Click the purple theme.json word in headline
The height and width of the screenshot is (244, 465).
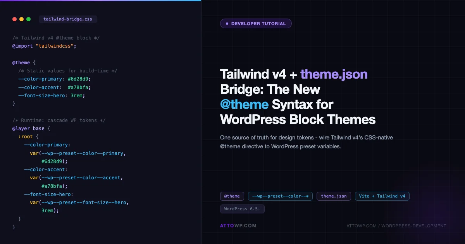334,74
